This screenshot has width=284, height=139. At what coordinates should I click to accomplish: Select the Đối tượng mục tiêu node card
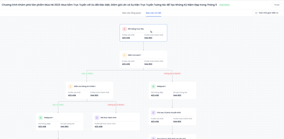[x=143, y=33]
